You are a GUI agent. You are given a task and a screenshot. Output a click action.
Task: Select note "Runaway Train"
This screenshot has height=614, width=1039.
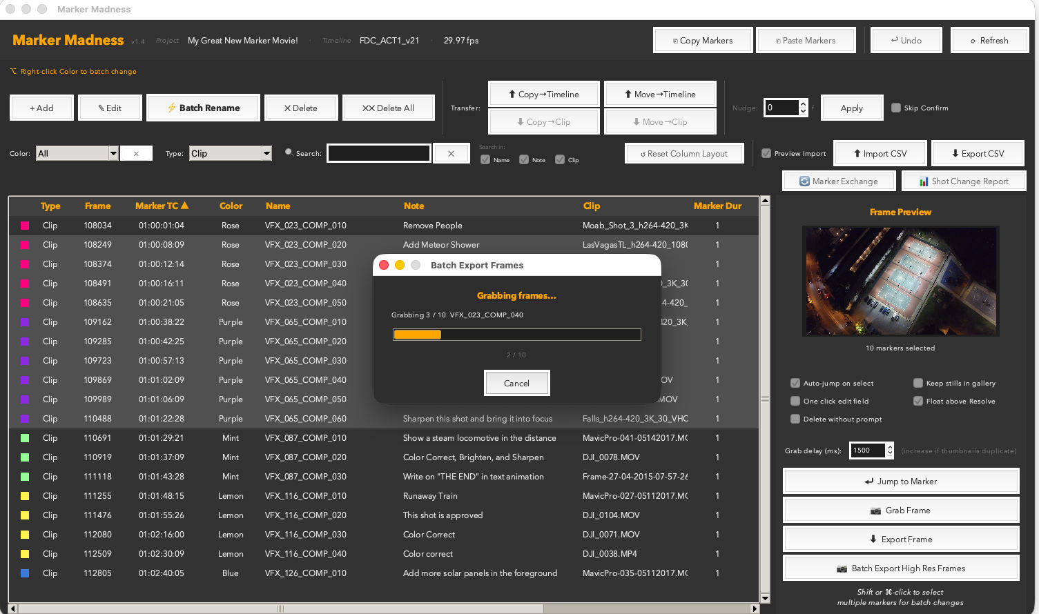pyautogui.click(x=430, y=496)
